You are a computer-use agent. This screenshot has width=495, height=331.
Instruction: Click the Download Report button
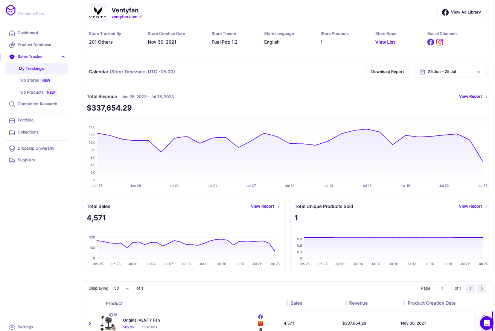[387, 71]
